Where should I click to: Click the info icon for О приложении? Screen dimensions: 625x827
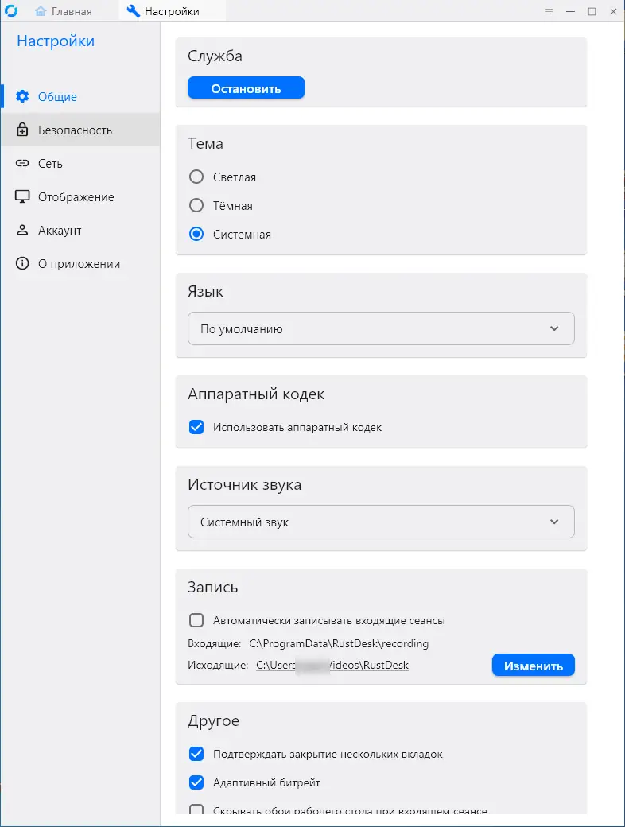[22, 264]
